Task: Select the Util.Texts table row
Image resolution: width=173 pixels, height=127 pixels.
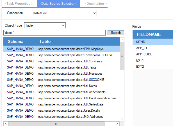Action: [62, 67]
